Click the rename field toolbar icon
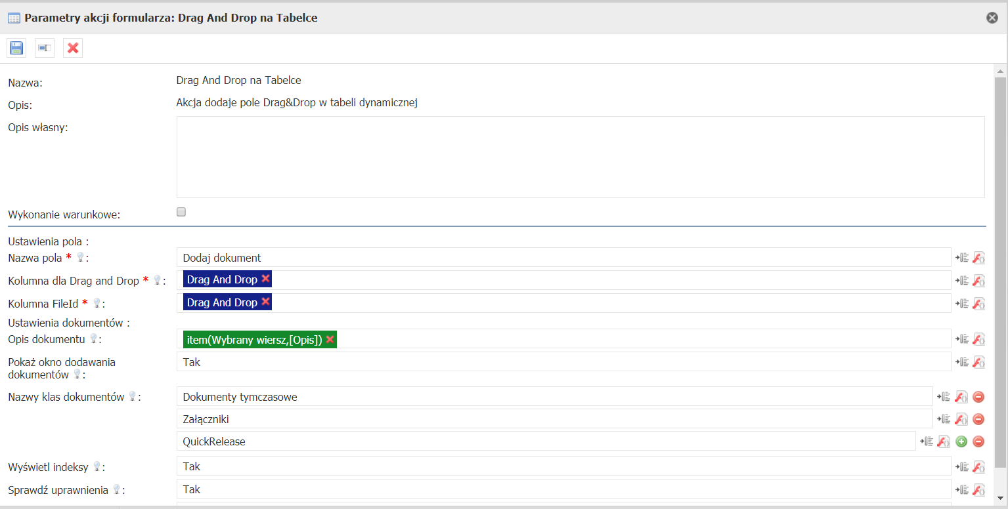The width and height of the screenshot is (1008, 509). [x=45, y=48]
